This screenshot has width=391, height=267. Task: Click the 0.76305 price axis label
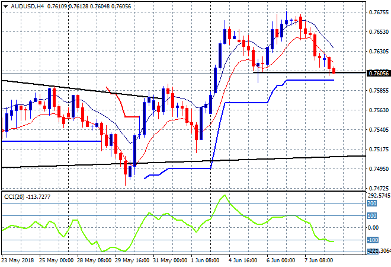[x=379, y=51]
